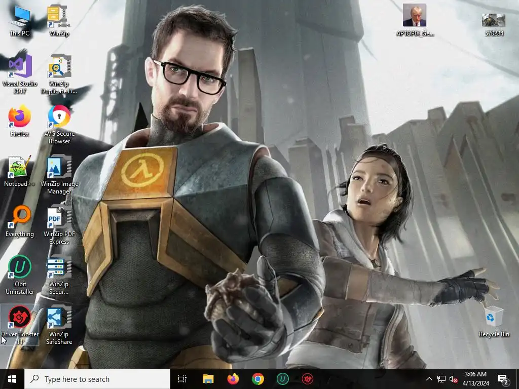Screen dimensions: 519x389
Task: Select the WinZip SafeShare shortcut
Action: coord(59,325)
